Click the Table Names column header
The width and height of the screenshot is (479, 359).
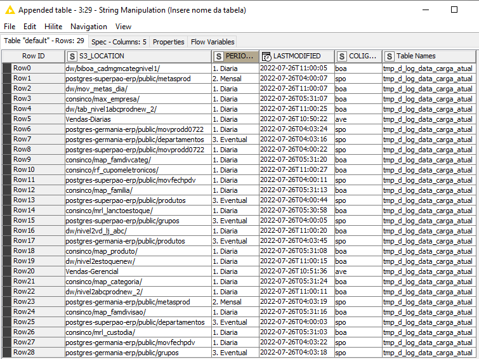coord(429,56)
